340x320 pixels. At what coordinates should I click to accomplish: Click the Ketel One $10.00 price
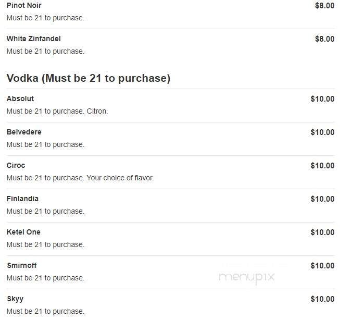point(322,232)
